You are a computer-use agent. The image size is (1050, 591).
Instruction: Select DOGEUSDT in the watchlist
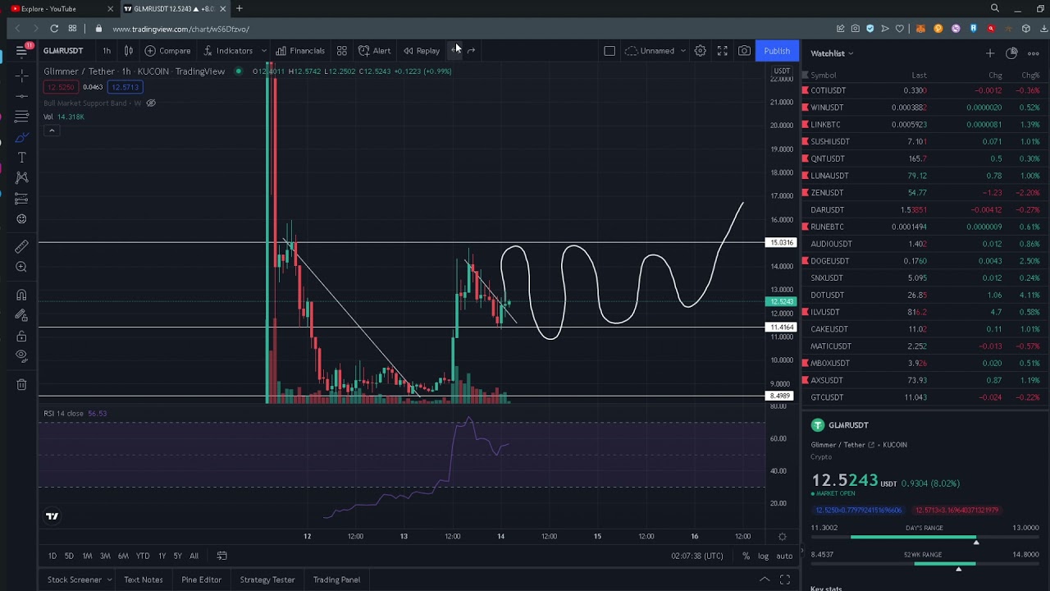[922, 261]
